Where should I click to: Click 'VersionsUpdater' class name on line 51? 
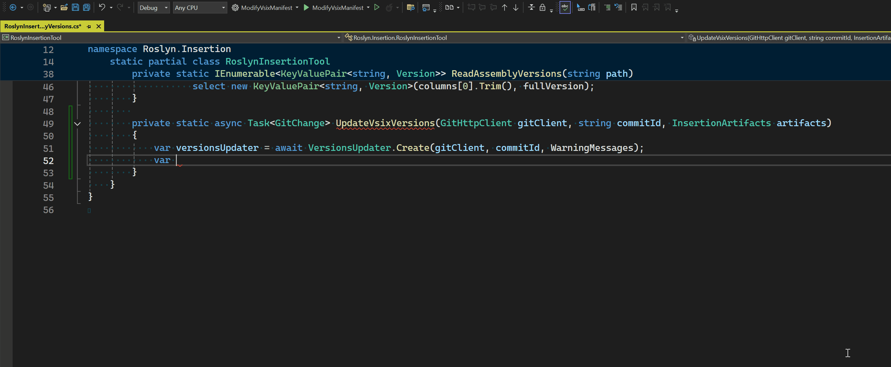pos(349,148)
